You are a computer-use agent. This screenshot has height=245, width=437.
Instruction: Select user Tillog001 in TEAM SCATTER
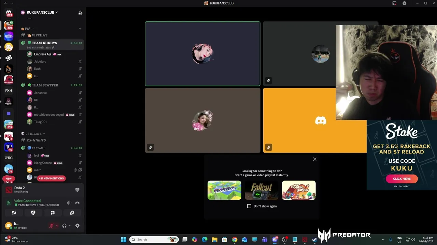(55, 122)
